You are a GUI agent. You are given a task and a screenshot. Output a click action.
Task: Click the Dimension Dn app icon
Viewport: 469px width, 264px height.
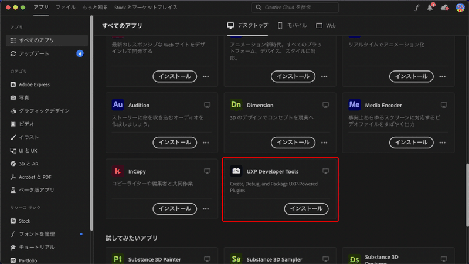pyautogui.click(x=236, y=105)
